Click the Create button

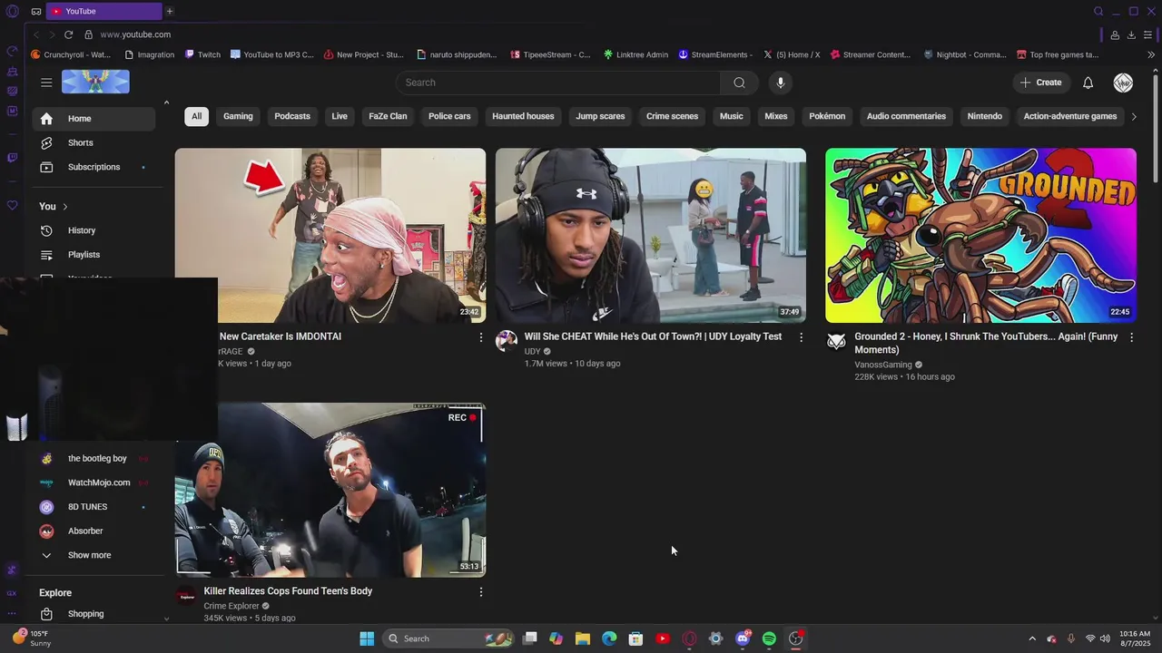pyautogui.click(x=1041, y=83)
